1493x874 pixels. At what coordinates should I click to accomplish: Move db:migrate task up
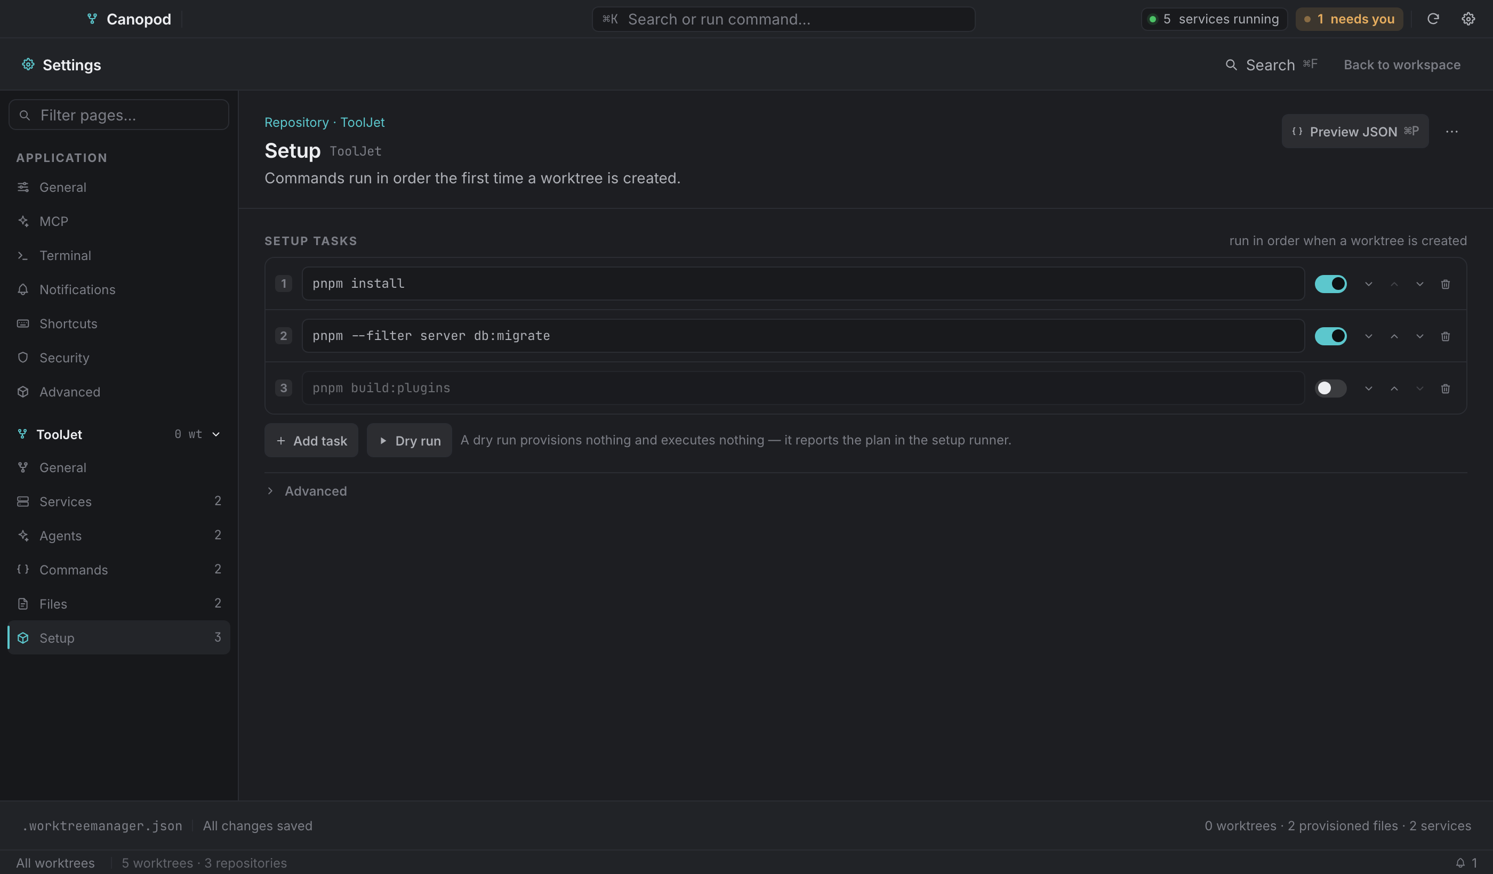pos(1394,336)
